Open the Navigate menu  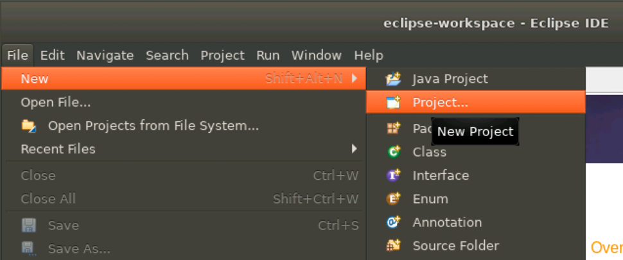coord(105,55)
